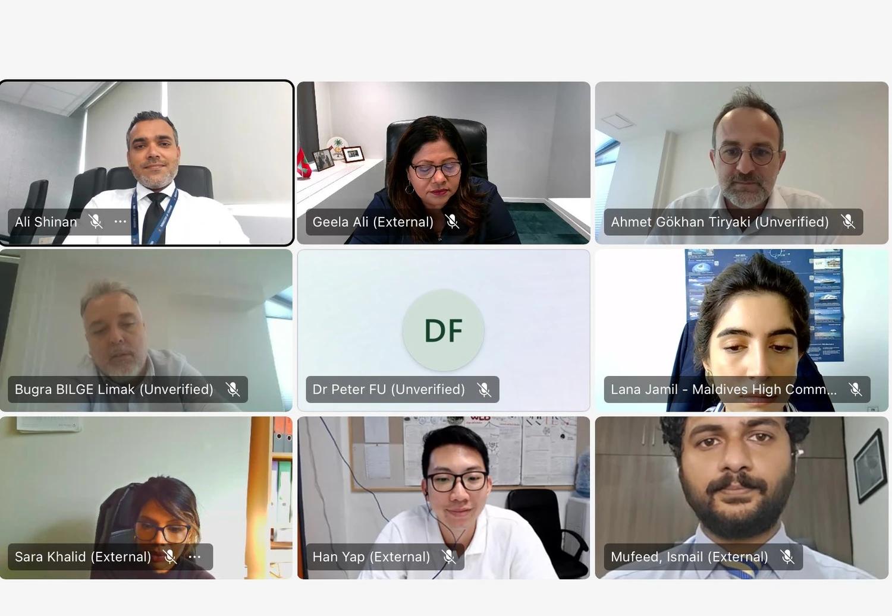892x616 pixels.
Task: Open more options next to Sara Khalid
Action: [194, 557]
